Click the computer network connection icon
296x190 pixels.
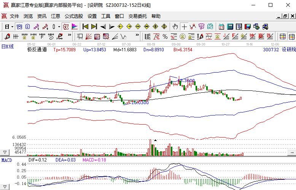265,27
